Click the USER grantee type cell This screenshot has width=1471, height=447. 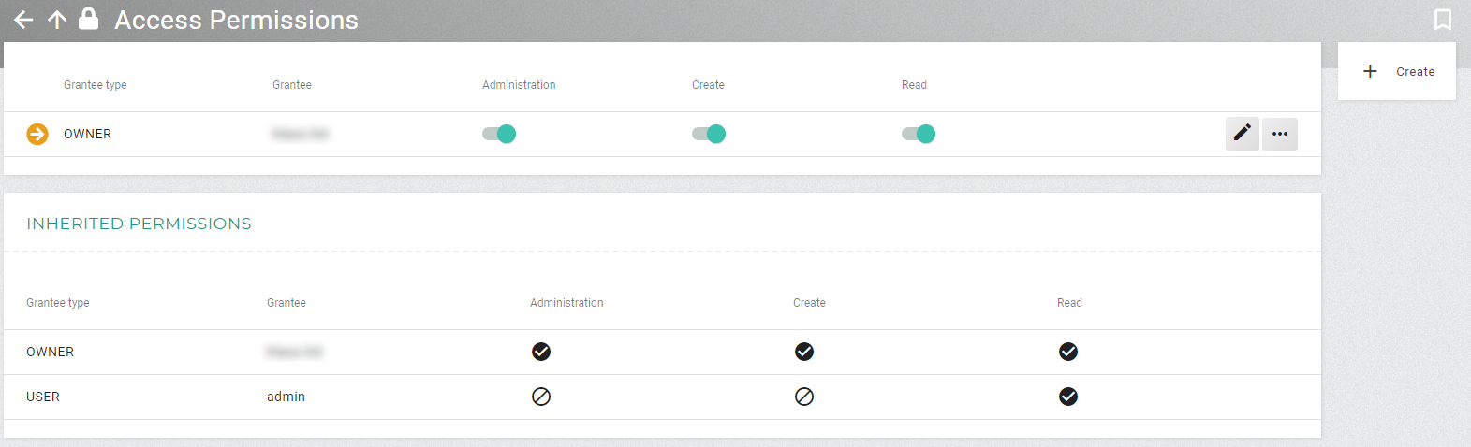click(x=43, y=397)
